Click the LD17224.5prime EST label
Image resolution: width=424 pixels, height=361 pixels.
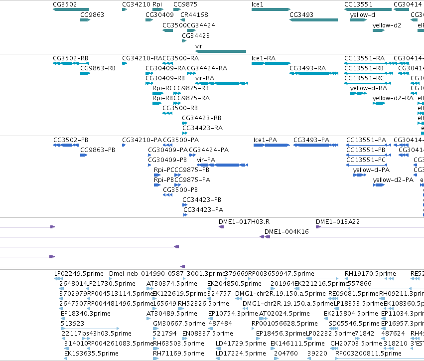(241, 354)
